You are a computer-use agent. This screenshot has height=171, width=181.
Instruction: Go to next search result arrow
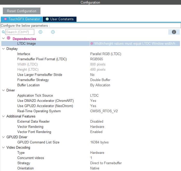click(x=53, y=32)
